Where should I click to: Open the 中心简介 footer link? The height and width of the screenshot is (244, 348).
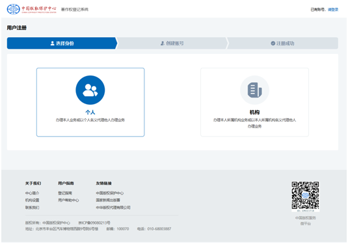[x=32, y=193]
